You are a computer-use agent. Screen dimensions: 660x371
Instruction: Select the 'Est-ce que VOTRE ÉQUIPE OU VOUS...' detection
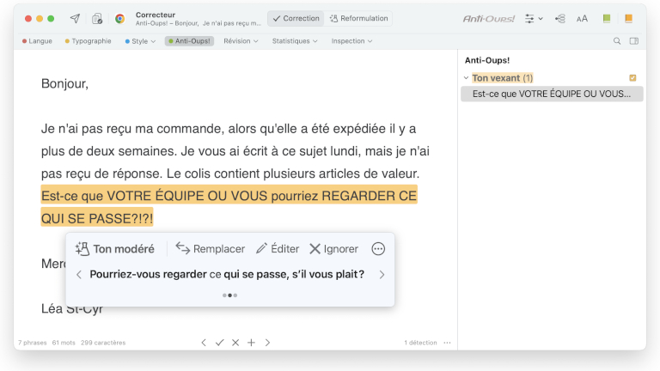[x=552, y=94]
